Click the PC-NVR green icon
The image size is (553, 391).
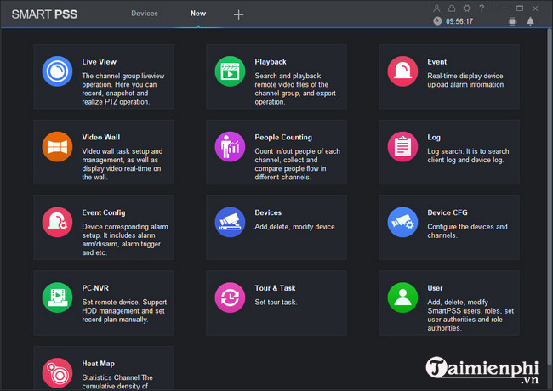tap(57, 297)
